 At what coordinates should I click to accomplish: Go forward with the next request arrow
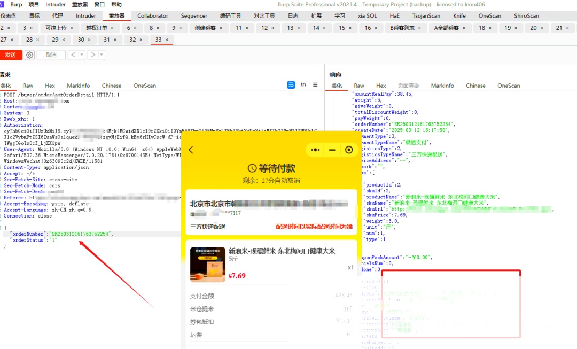coord(93,55)
